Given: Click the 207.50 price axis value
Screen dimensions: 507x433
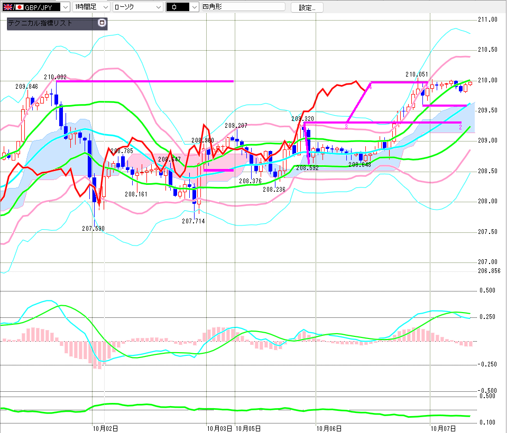Looking at the screenshot, I should pyautogui.click(x=488, y=232).
